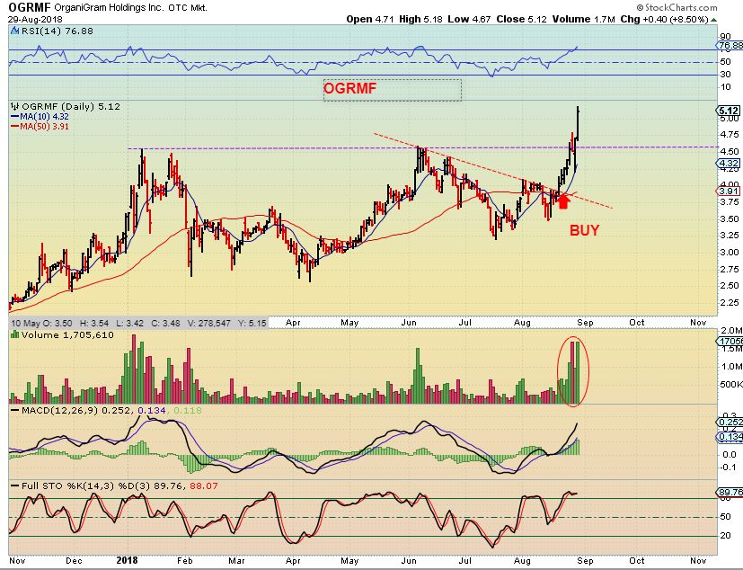Click the date 29-Aug-2018
The image size is (743, 570).
[x=35, y=20]
